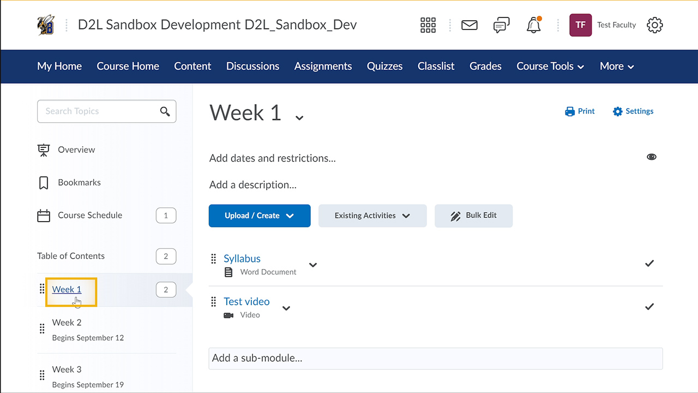Image resolution: width=698 pixels, height=393 pixels.
Task: Open the Test video link
Action: pos(246,301)
